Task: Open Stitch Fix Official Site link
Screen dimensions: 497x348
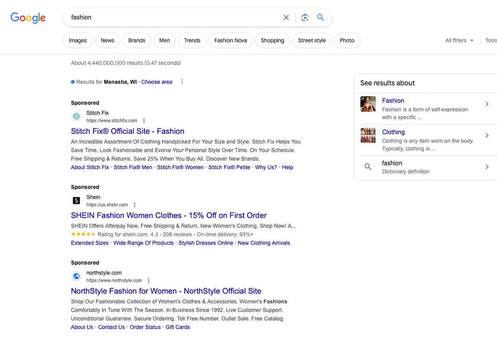Action: pyautogui.click(x=128, y=131)
